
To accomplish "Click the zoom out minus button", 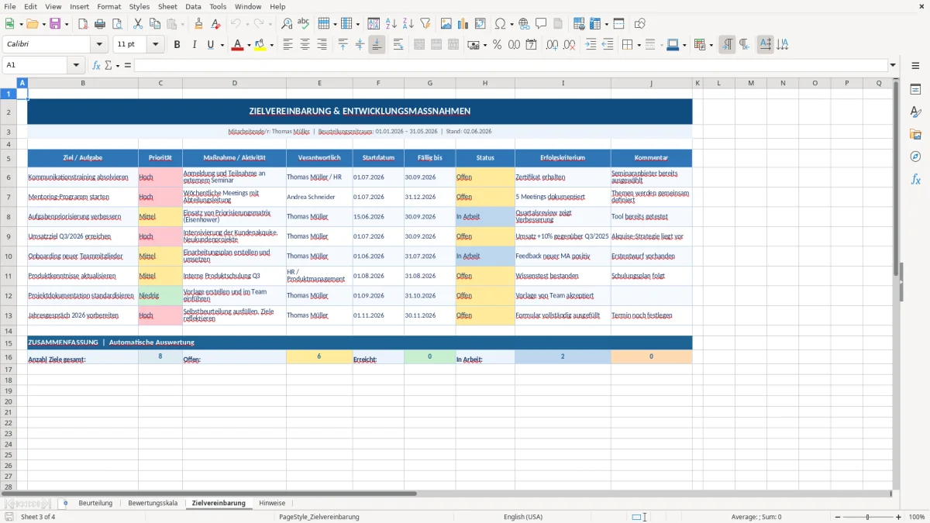I will [x=836, y=517].
